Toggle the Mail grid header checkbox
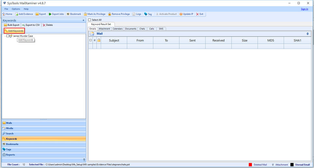This screenshot has width=314, height=168. click(x=91, y=40)
